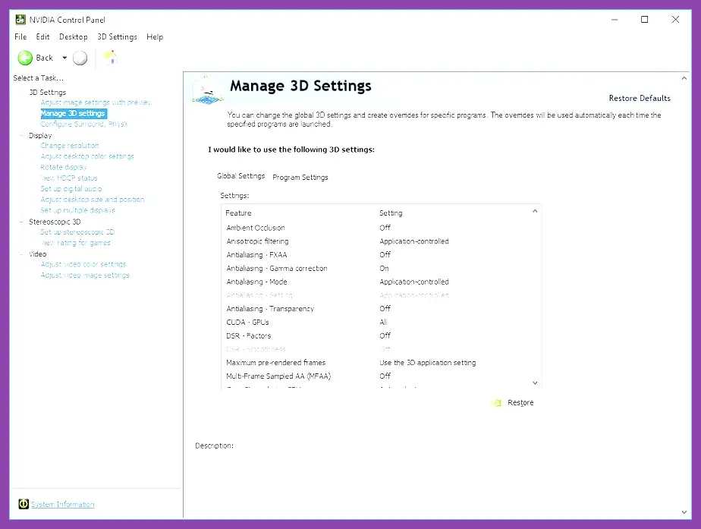Image resolution: width=701 pixels, height=529 pixels.
Task: Open the File menu
Action: click(x=20, y=36)
